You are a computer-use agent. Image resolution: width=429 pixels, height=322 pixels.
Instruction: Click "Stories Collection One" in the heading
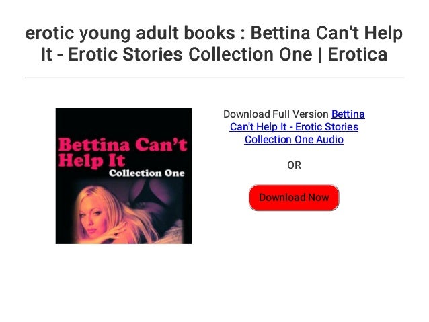[x=217, y=54]
